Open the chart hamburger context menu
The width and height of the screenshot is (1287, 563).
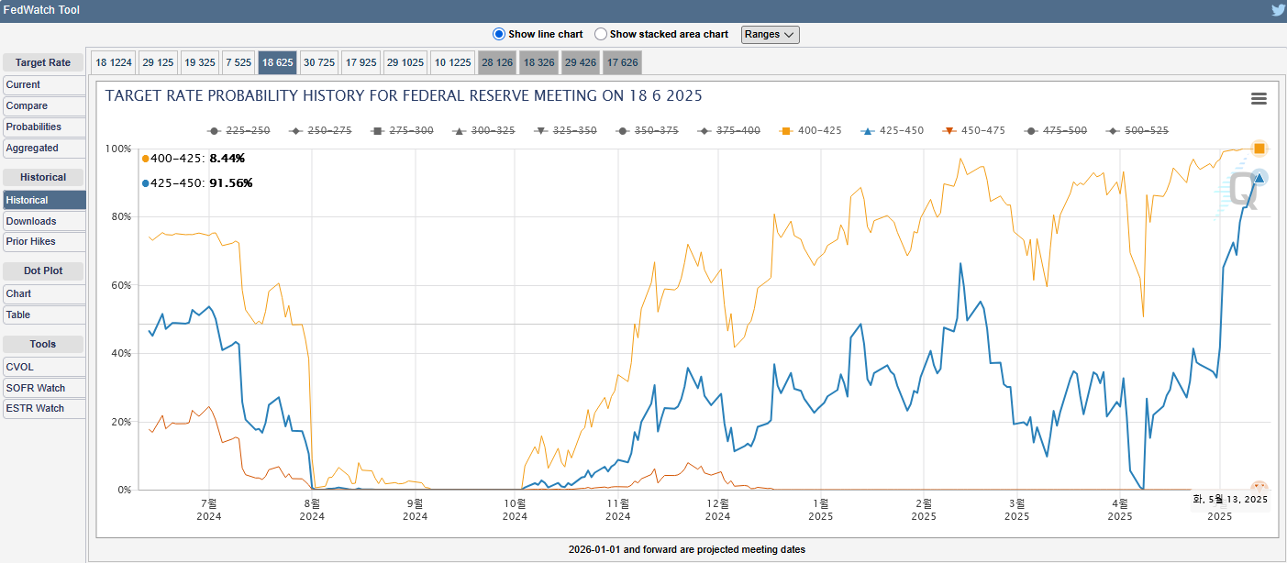pyautogui.click(x=1259, y=99)
